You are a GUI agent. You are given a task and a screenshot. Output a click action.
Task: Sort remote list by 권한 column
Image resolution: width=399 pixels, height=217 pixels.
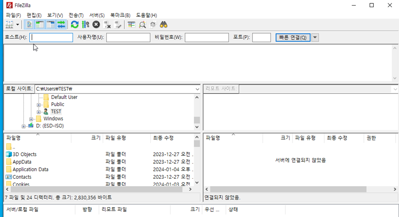coord(379,138)
